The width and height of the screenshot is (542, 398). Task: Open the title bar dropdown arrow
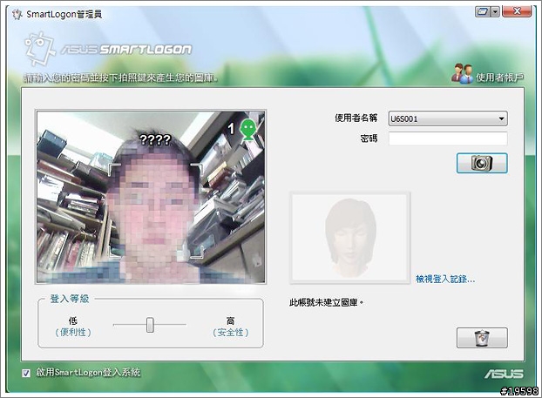495,12
